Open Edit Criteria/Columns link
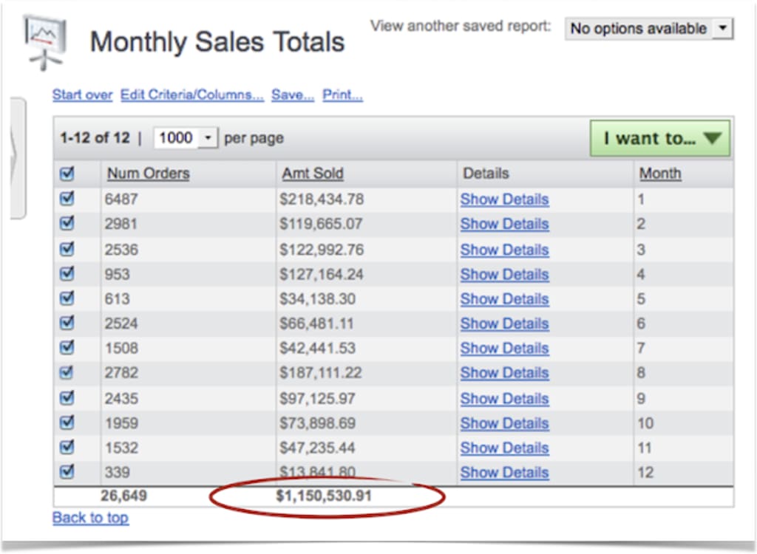 (192, 95)
